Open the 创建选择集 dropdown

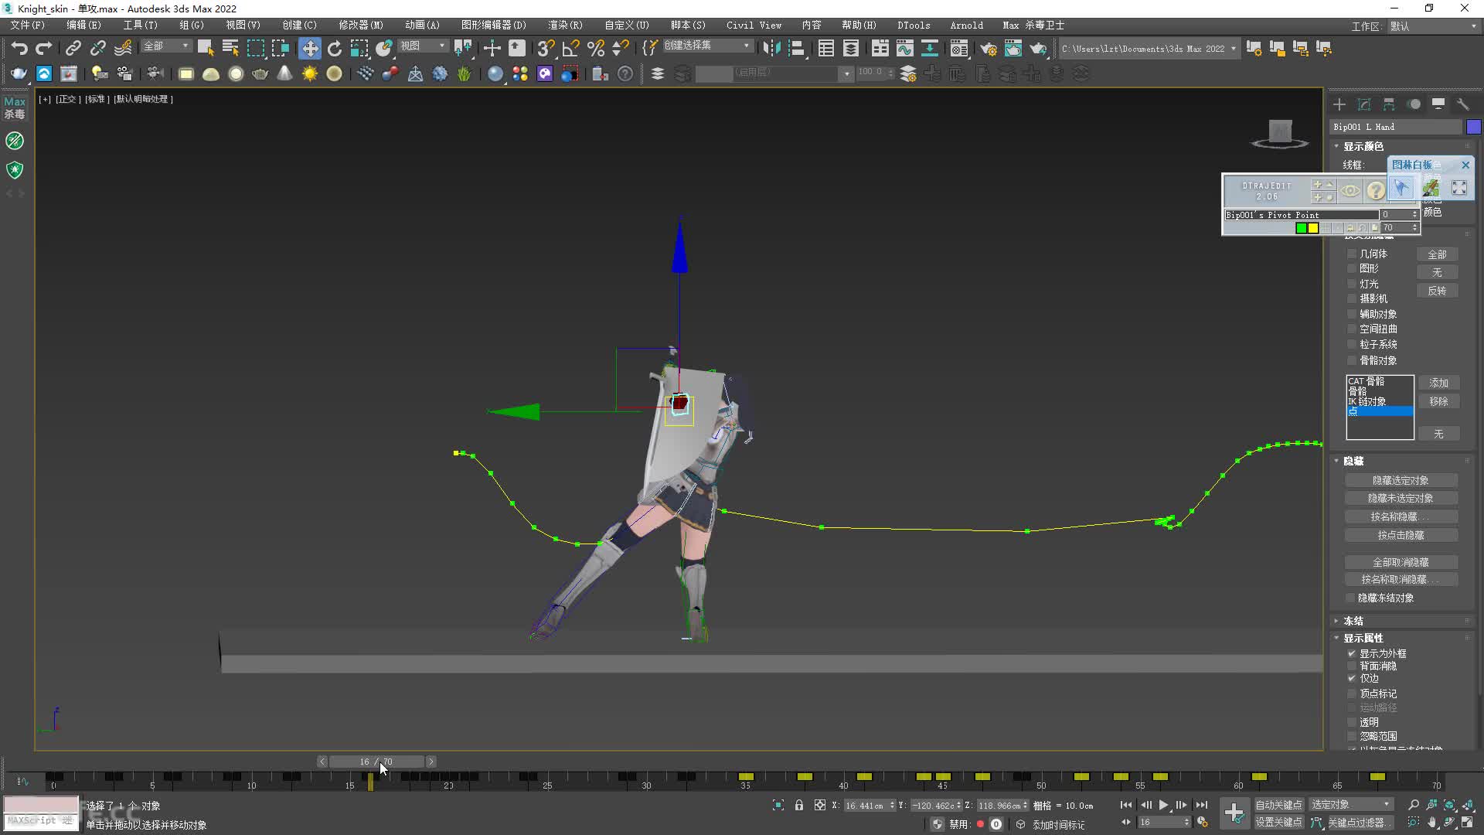[707, 46]
